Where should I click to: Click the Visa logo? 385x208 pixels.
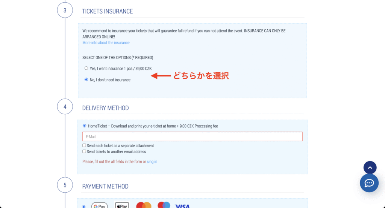pos(182,206)
